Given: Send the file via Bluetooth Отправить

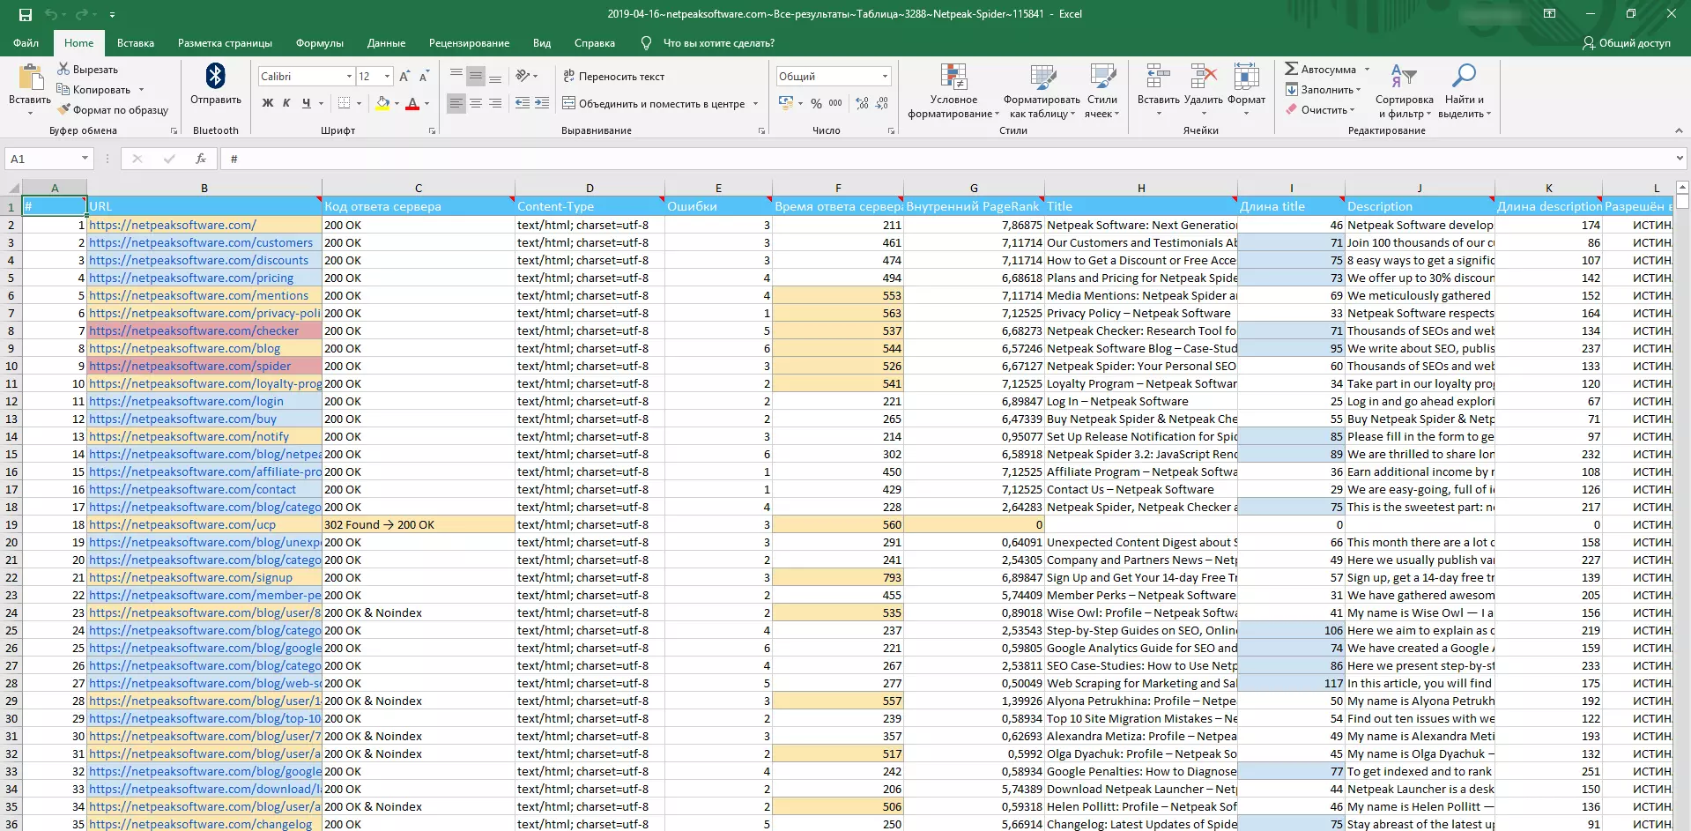Looking at the screenshot, I should [216, 85].
